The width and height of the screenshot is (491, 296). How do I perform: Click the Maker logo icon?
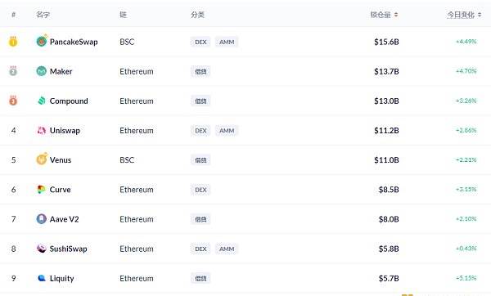click(x=42, y=71)
